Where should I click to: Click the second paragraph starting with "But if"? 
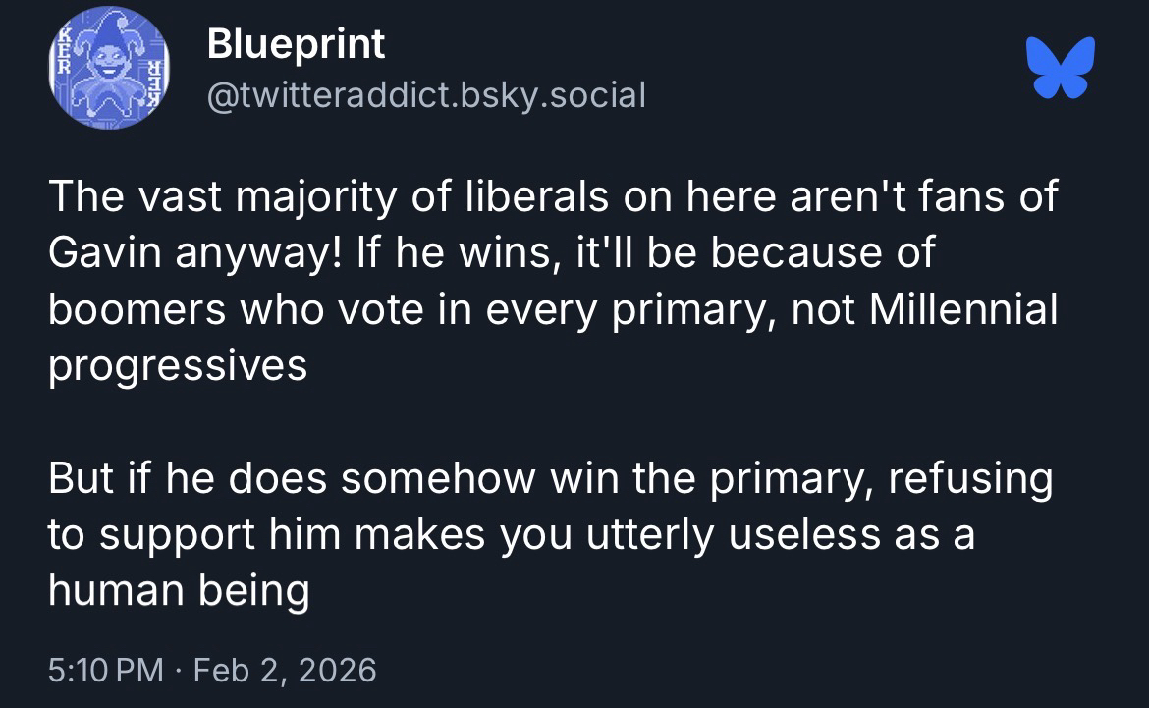click(550, 535)
